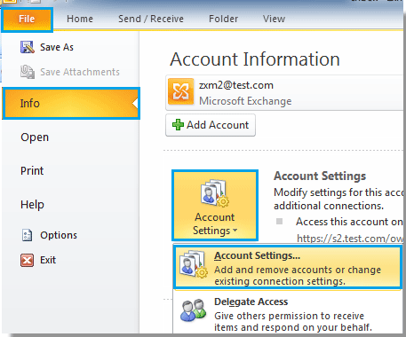406x337 pixels.
Task: Click 'Access this account on' text
Action: [x=349, y=222]
